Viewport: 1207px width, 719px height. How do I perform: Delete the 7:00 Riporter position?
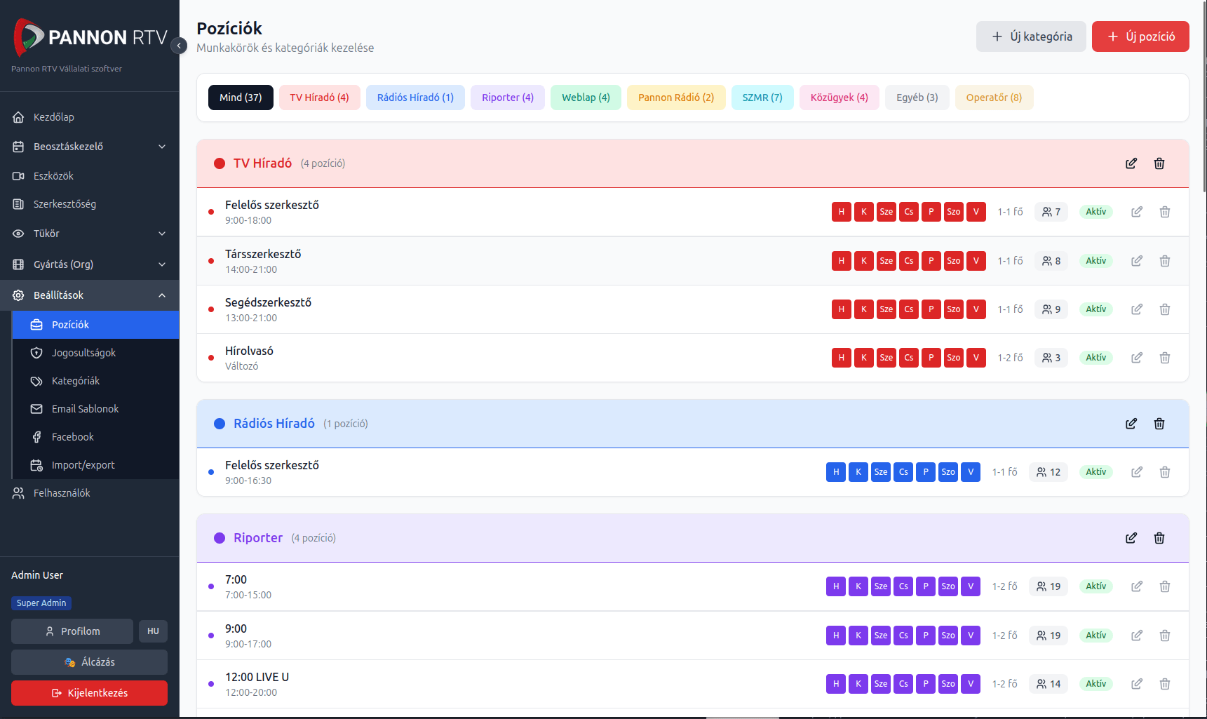[x=1165, y=586]
